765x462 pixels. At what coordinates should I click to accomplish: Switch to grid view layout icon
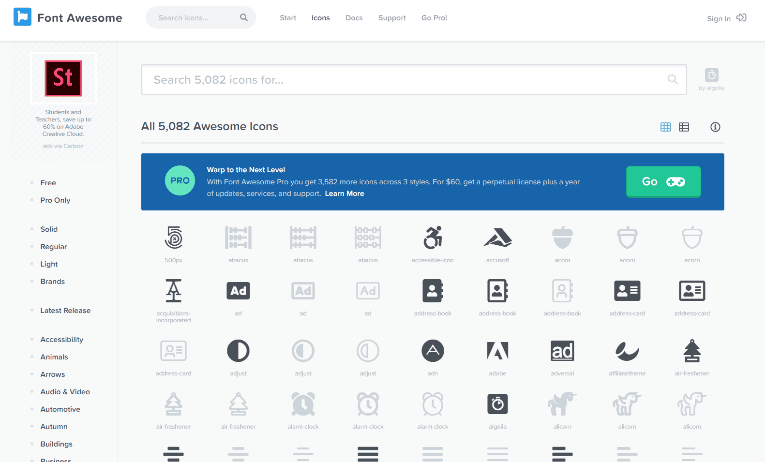[x=666, y=127]
